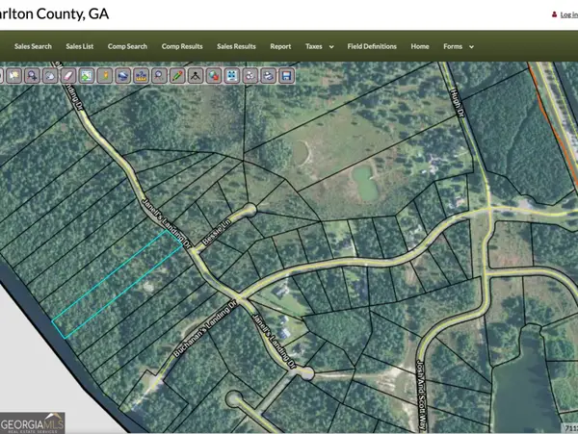Viewport: 578px width, 434px height.
Task: Open the Comp Search page
Action: [x=127, y=46]
